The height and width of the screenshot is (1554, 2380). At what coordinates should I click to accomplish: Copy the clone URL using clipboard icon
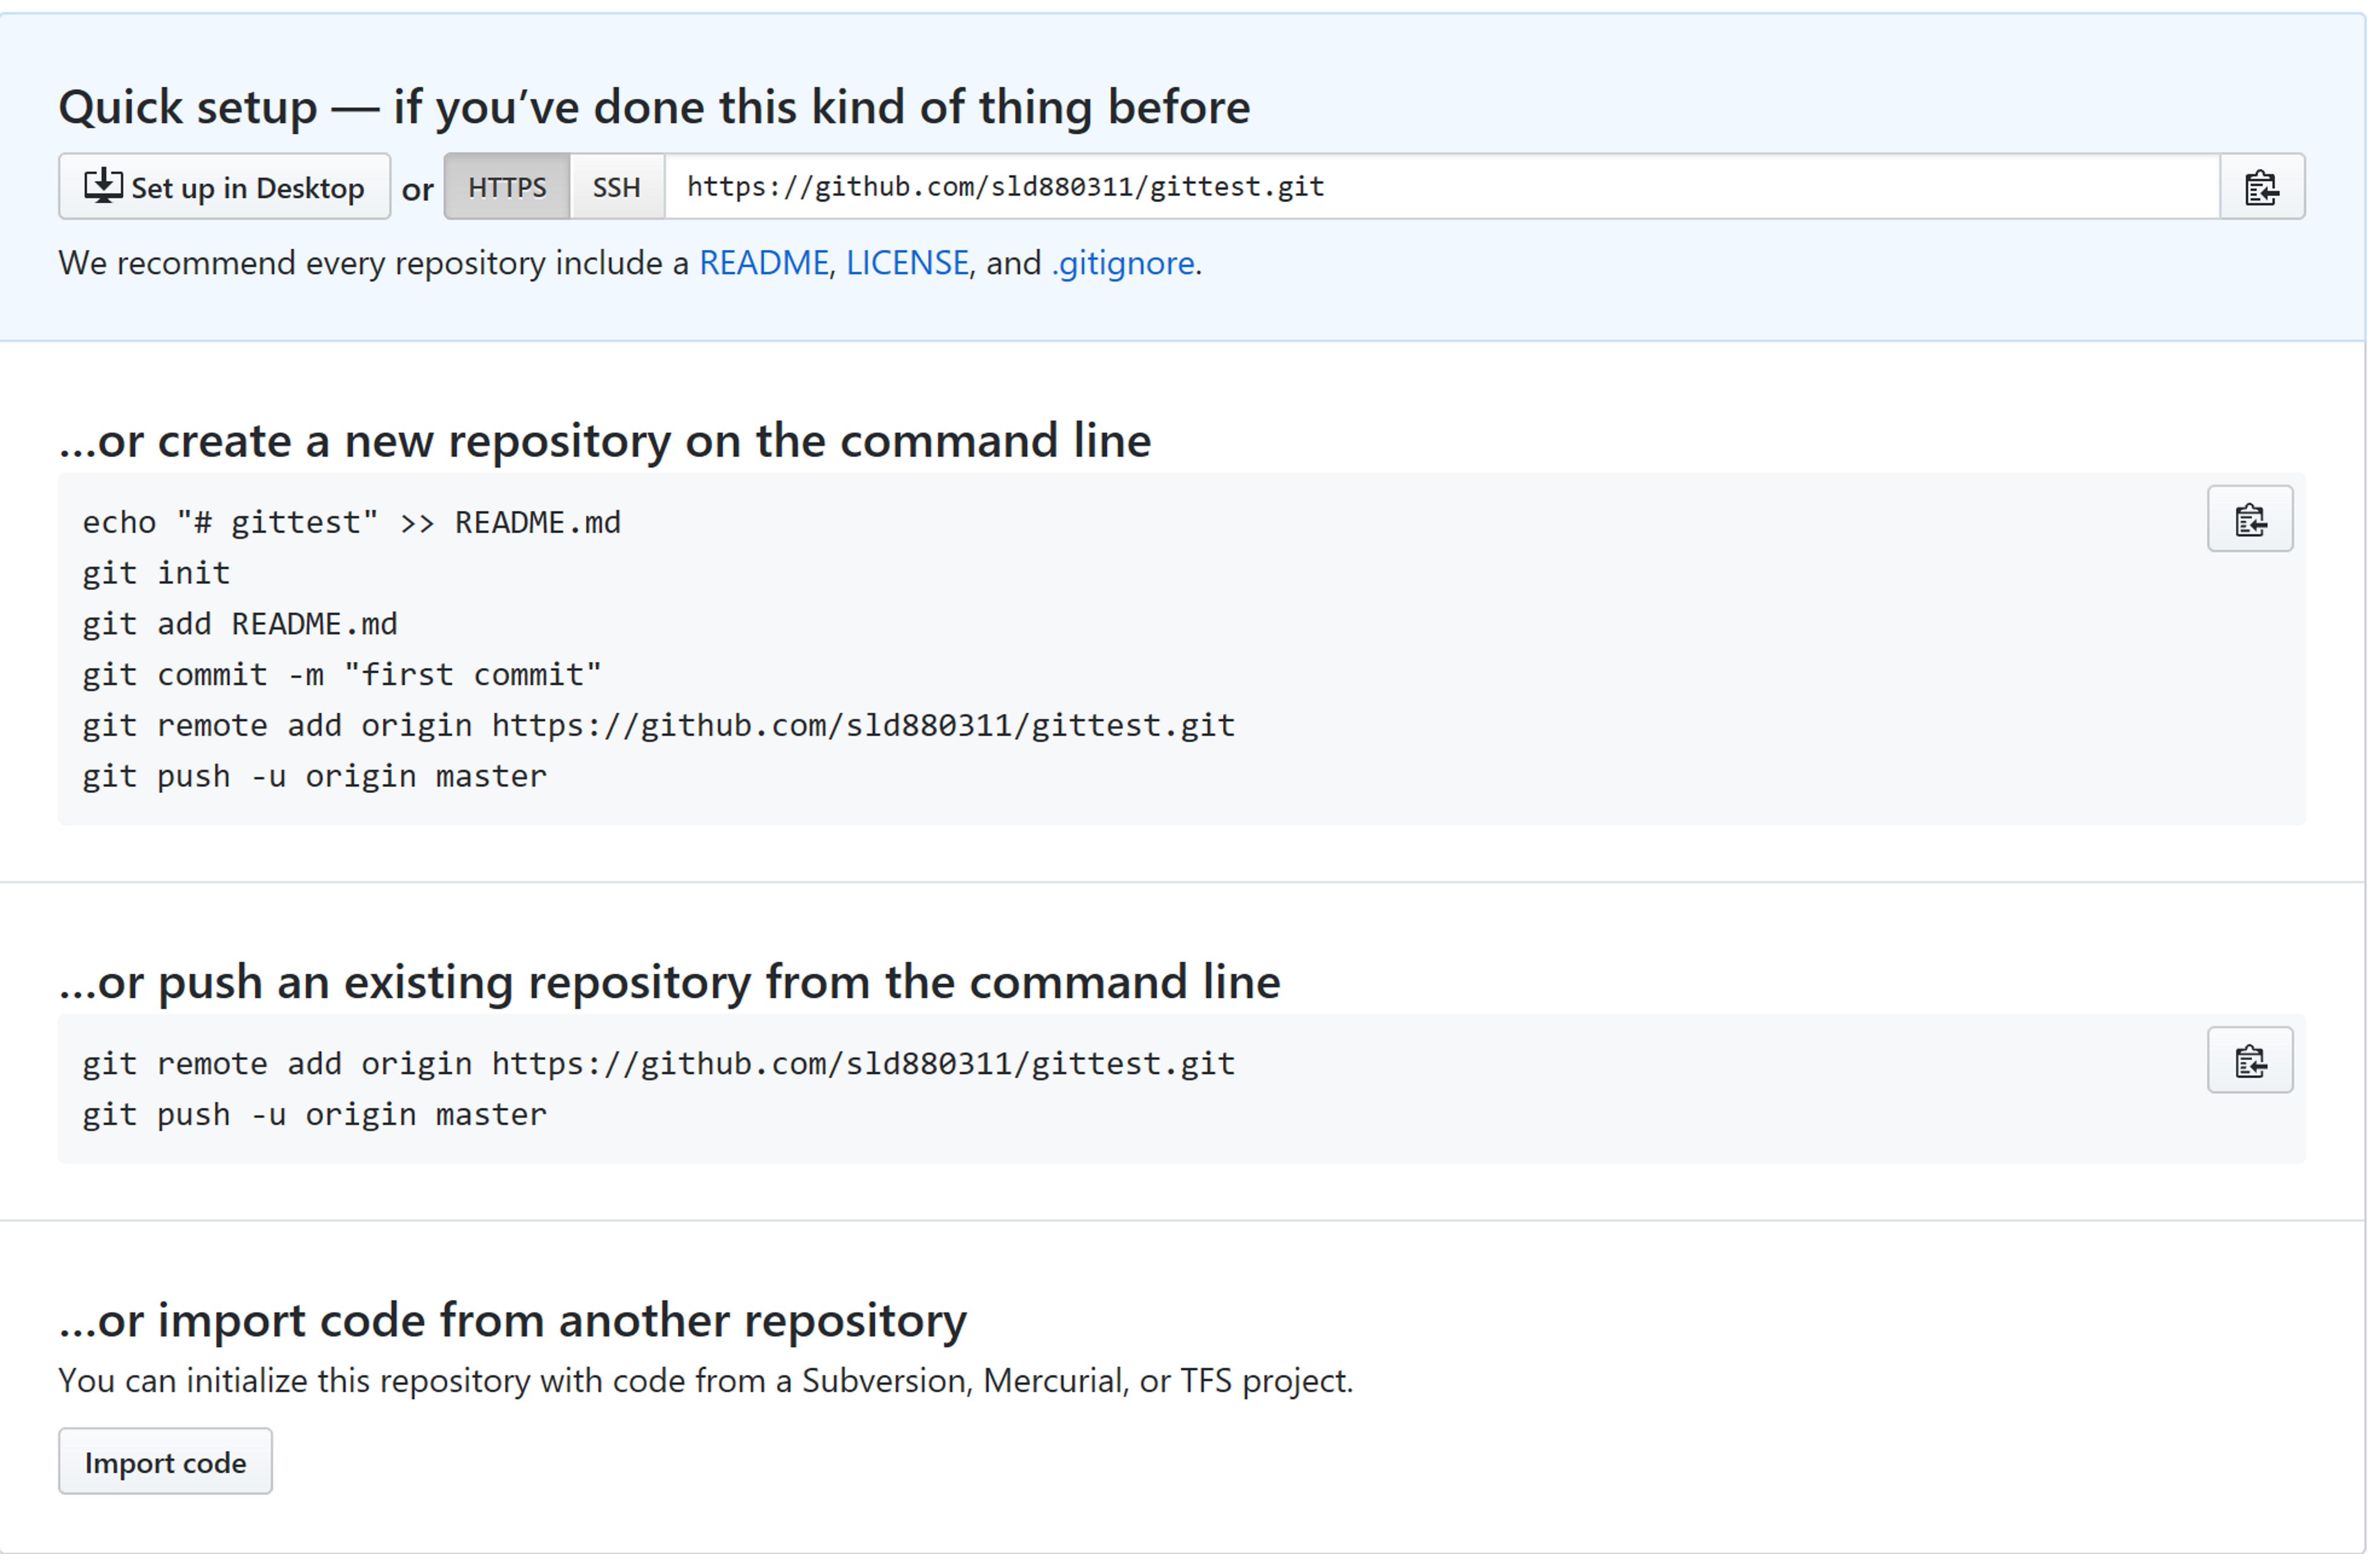point(2262,187)
